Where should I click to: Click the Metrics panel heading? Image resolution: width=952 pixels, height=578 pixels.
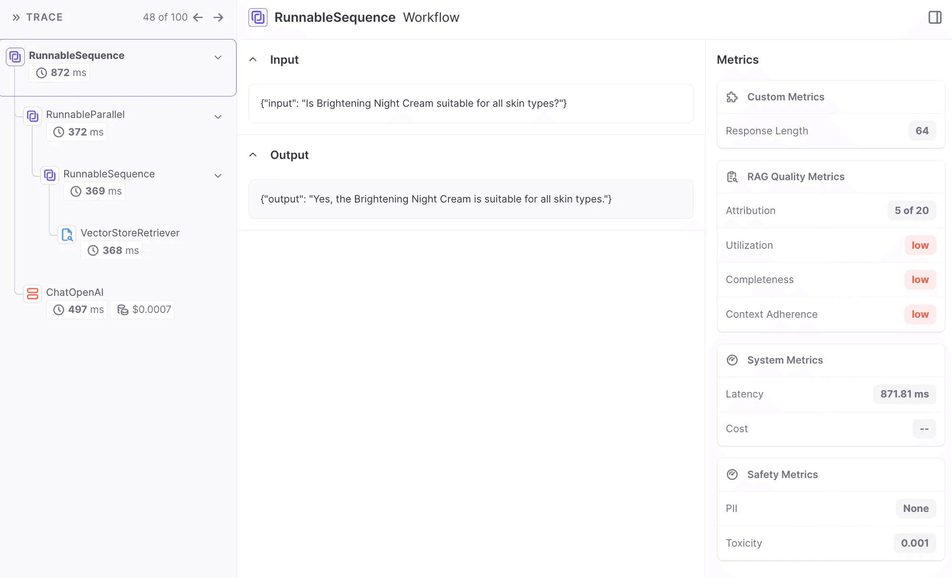click(x=737, y=60)
